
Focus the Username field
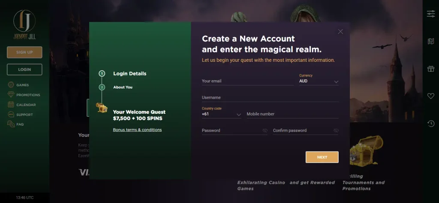click(270, 97)
